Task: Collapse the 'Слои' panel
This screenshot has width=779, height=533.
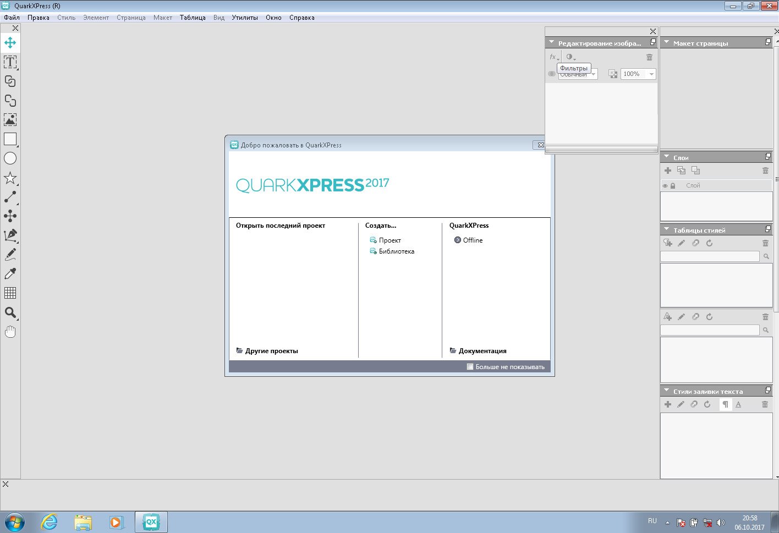Action: 667,157
